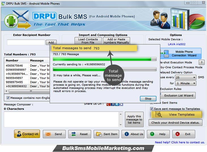Image resolution: width=207 pixels, height=152 pixels.
Task: Select row with number 009695989897
Action: tap(27, 70)
